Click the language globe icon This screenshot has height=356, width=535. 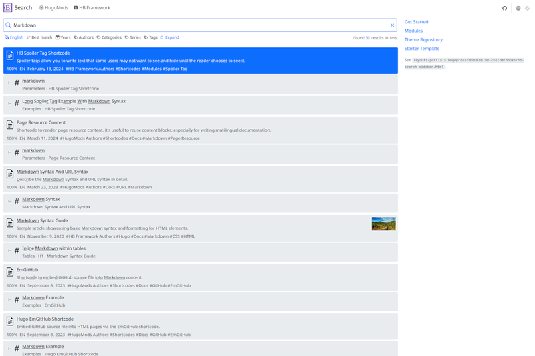coord(518,8)
